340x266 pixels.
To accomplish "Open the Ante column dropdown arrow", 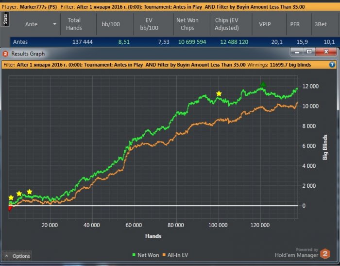I will pos(54,24).
